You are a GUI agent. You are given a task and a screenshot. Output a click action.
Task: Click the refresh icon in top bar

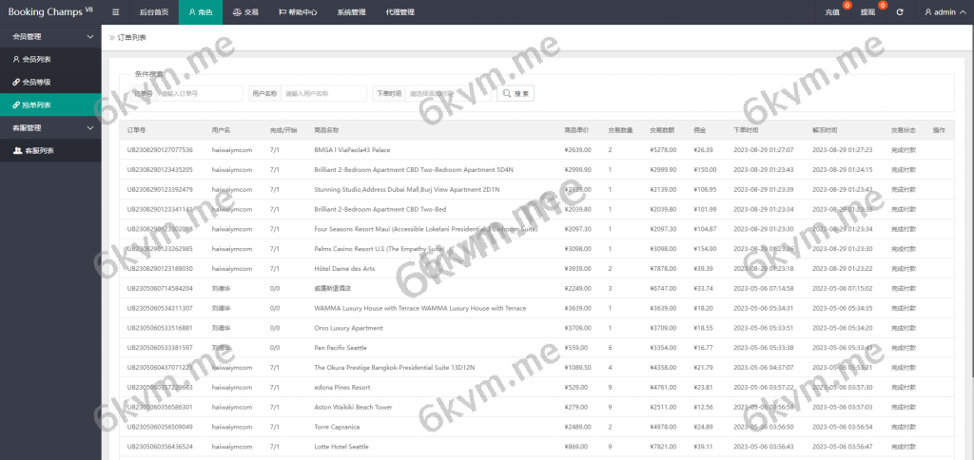[x=900, y=12]
